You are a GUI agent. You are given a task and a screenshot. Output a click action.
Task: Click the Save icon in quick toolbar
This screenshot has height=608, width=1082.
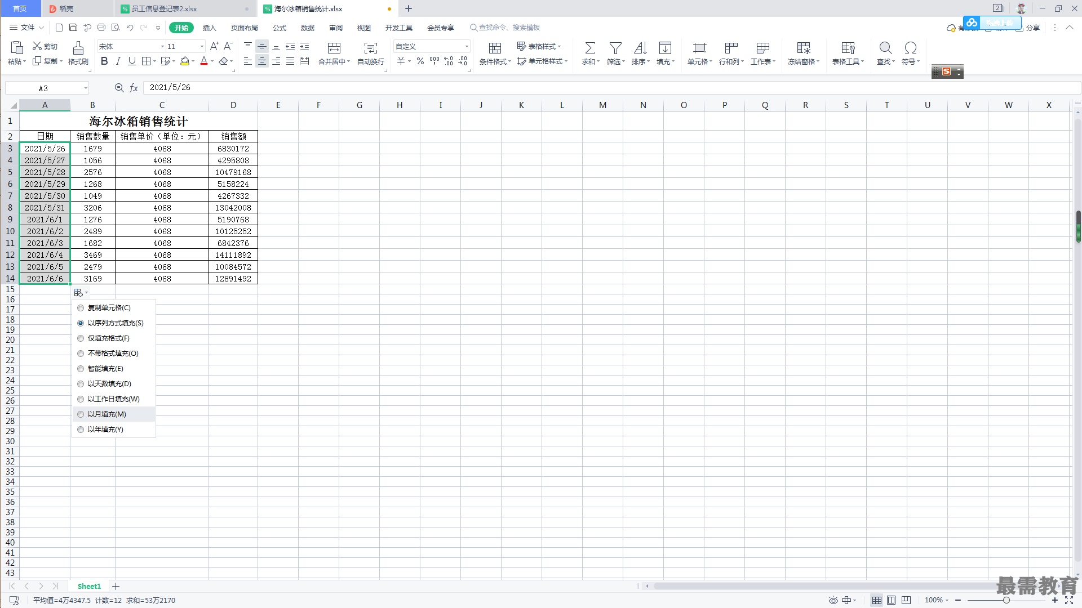click(73, 28)
